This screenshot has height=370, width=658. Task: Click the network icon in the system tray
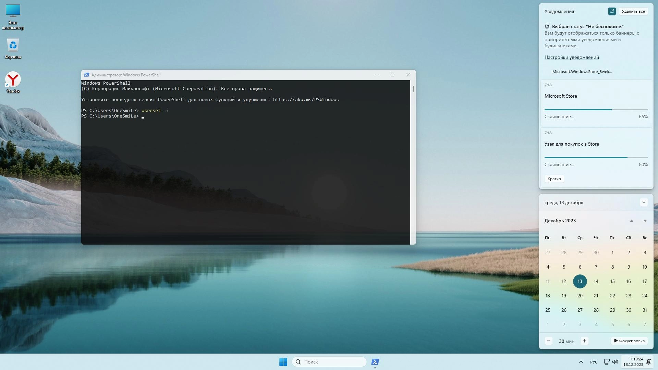[x=607, y=362]
